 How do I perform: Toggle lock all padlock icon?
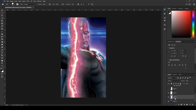click(180, 84)
